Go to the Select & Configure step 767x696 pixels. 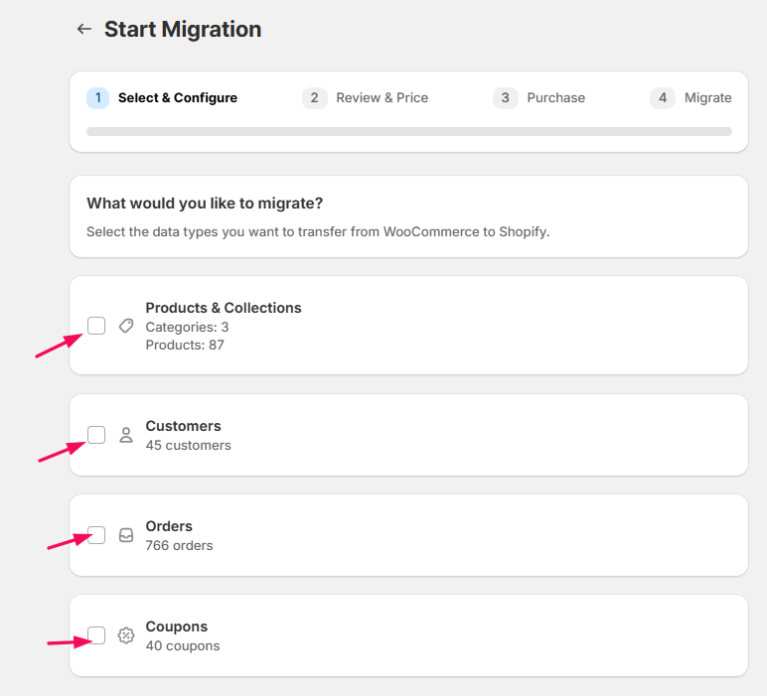[178, 97]
